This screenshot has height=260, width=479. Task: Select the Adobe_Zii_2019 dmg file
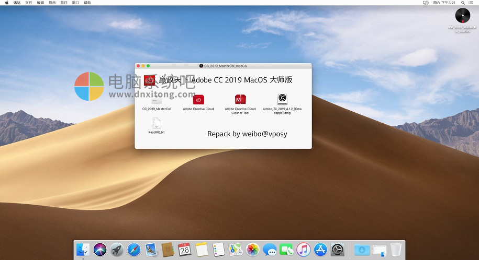pos(282,99)
